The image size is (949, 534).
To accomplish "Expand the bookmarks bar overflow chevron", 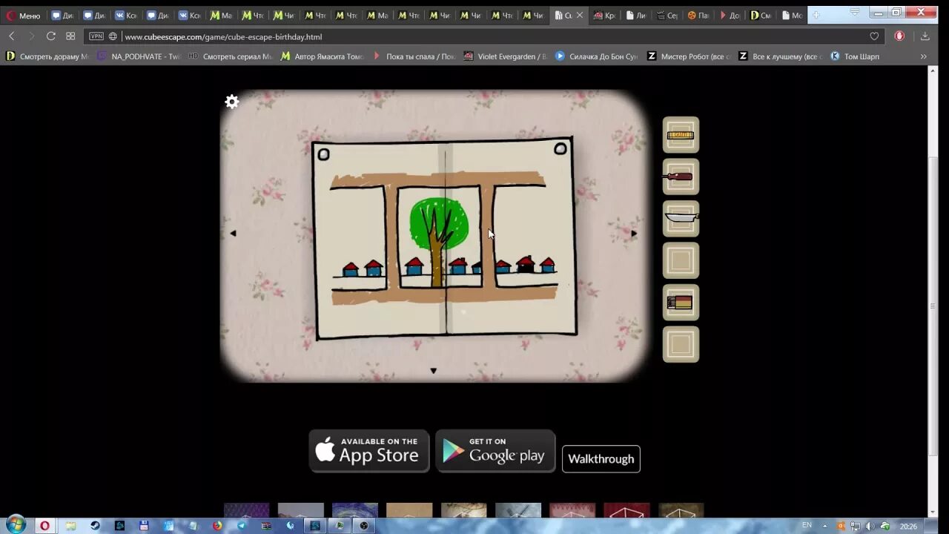I will pos(924,56).
